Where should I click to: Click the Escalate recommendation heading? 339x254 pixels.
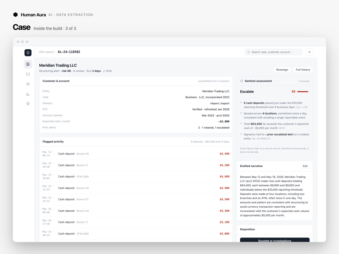point(247,91)
